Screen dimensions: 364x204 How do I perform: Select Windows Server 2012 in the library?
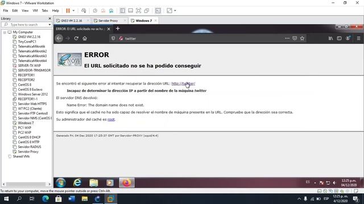click(x=33, y=94)
